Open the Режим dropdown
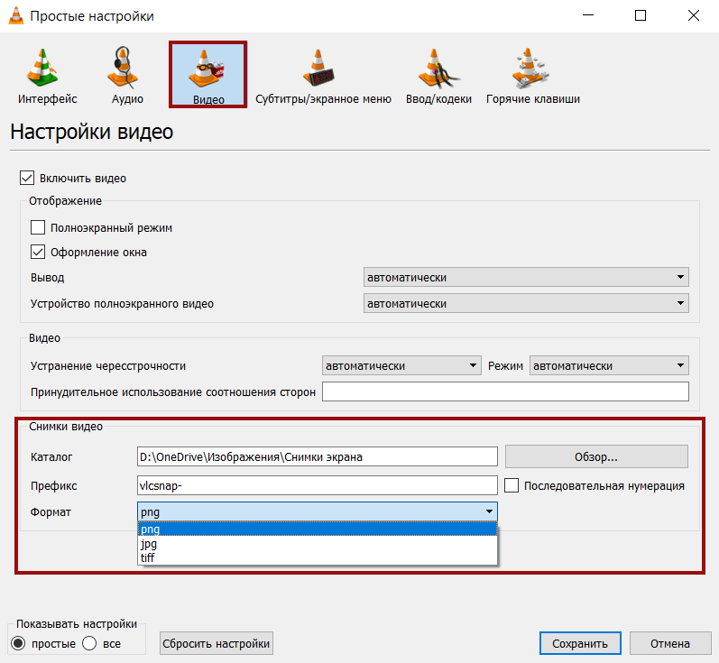 [x=609, y=365]
